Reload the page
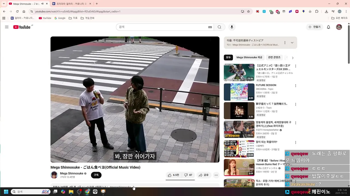350x196 pixels. [x=17, y=11]
